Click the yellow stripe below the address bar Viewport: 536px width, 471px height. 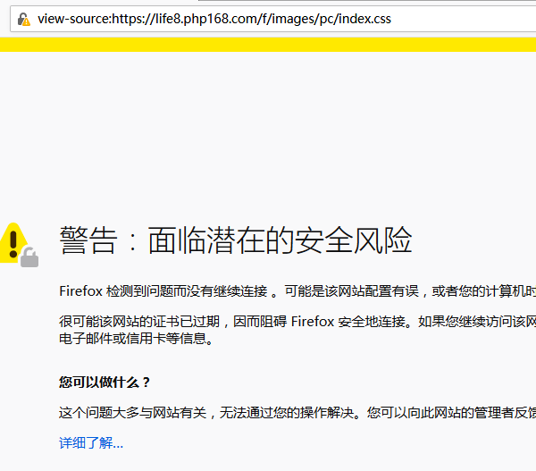pyautogui.click(x=268, y=45)
